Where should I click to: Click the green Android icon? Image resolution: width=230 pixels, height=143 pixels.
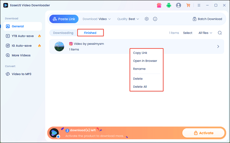pos(169,5)
